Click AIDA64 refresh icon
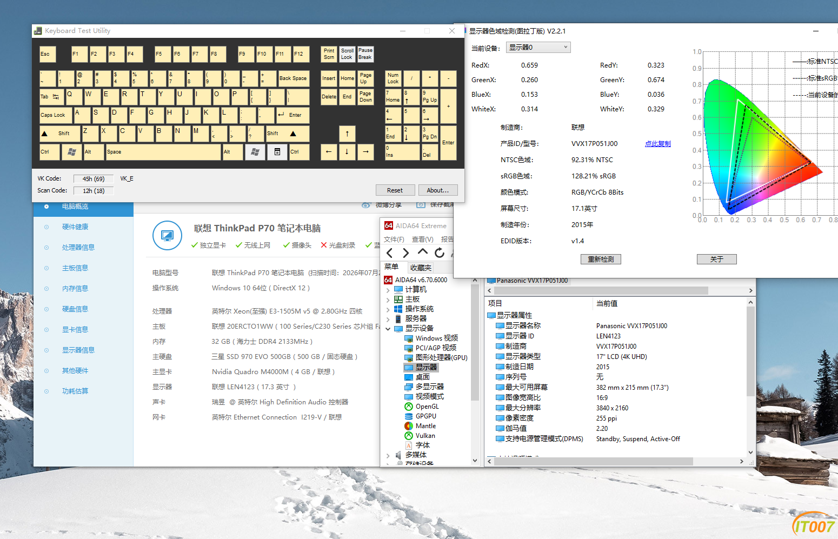 pyautogui.click(x=440, y=252)
